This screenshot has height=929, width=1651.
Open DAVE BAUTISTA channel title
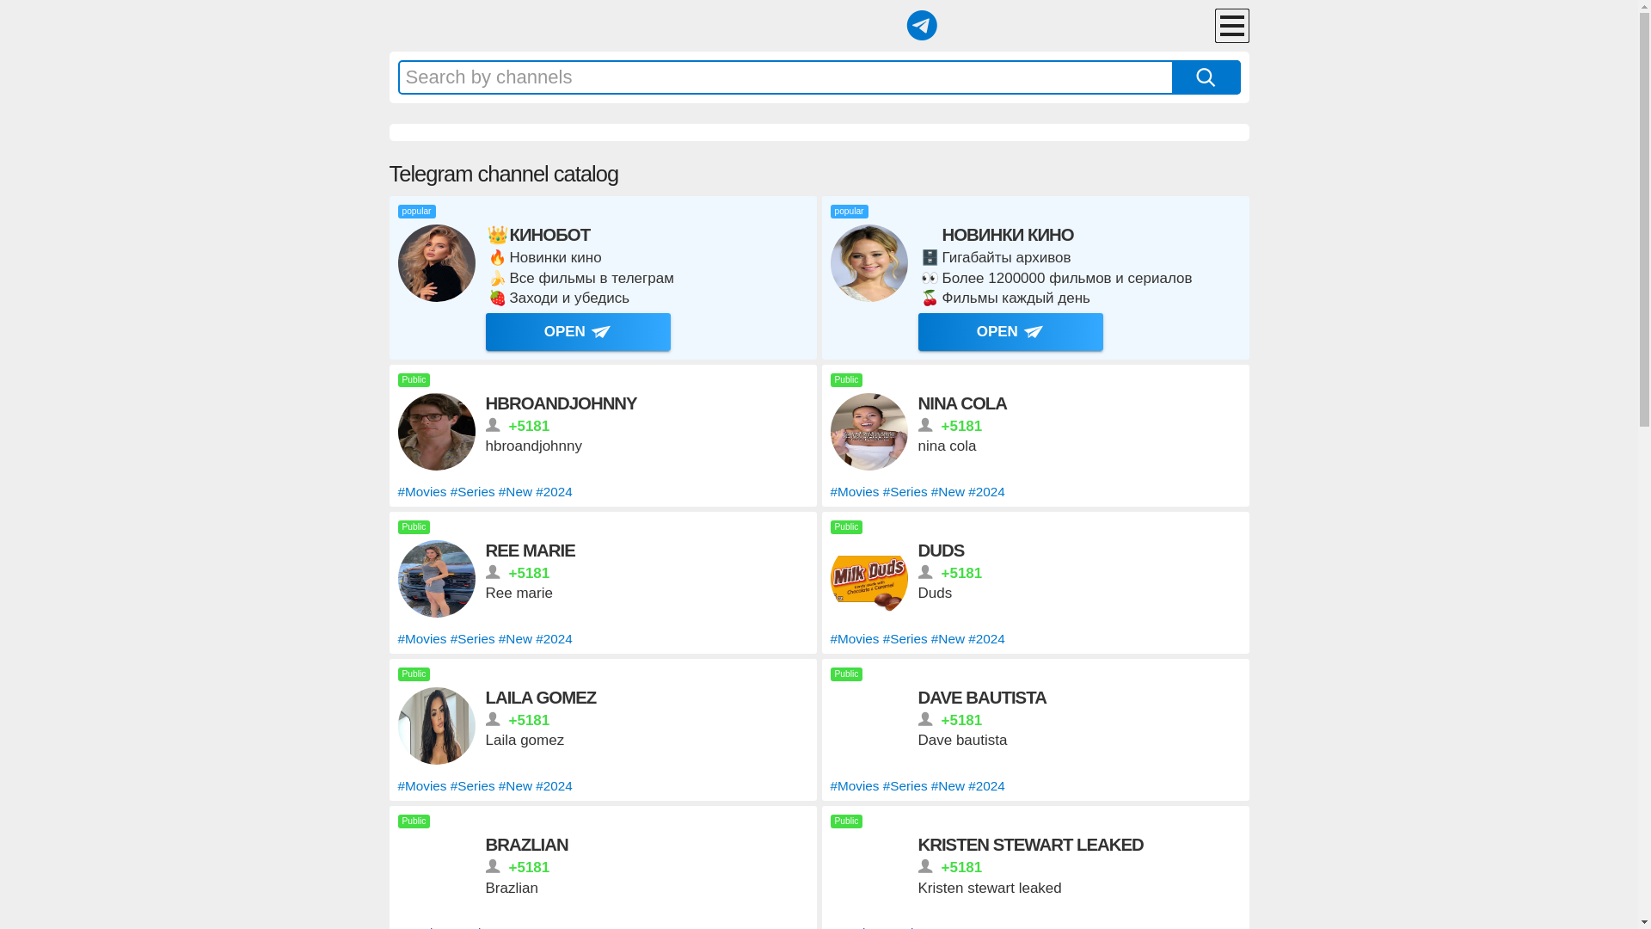982,698
